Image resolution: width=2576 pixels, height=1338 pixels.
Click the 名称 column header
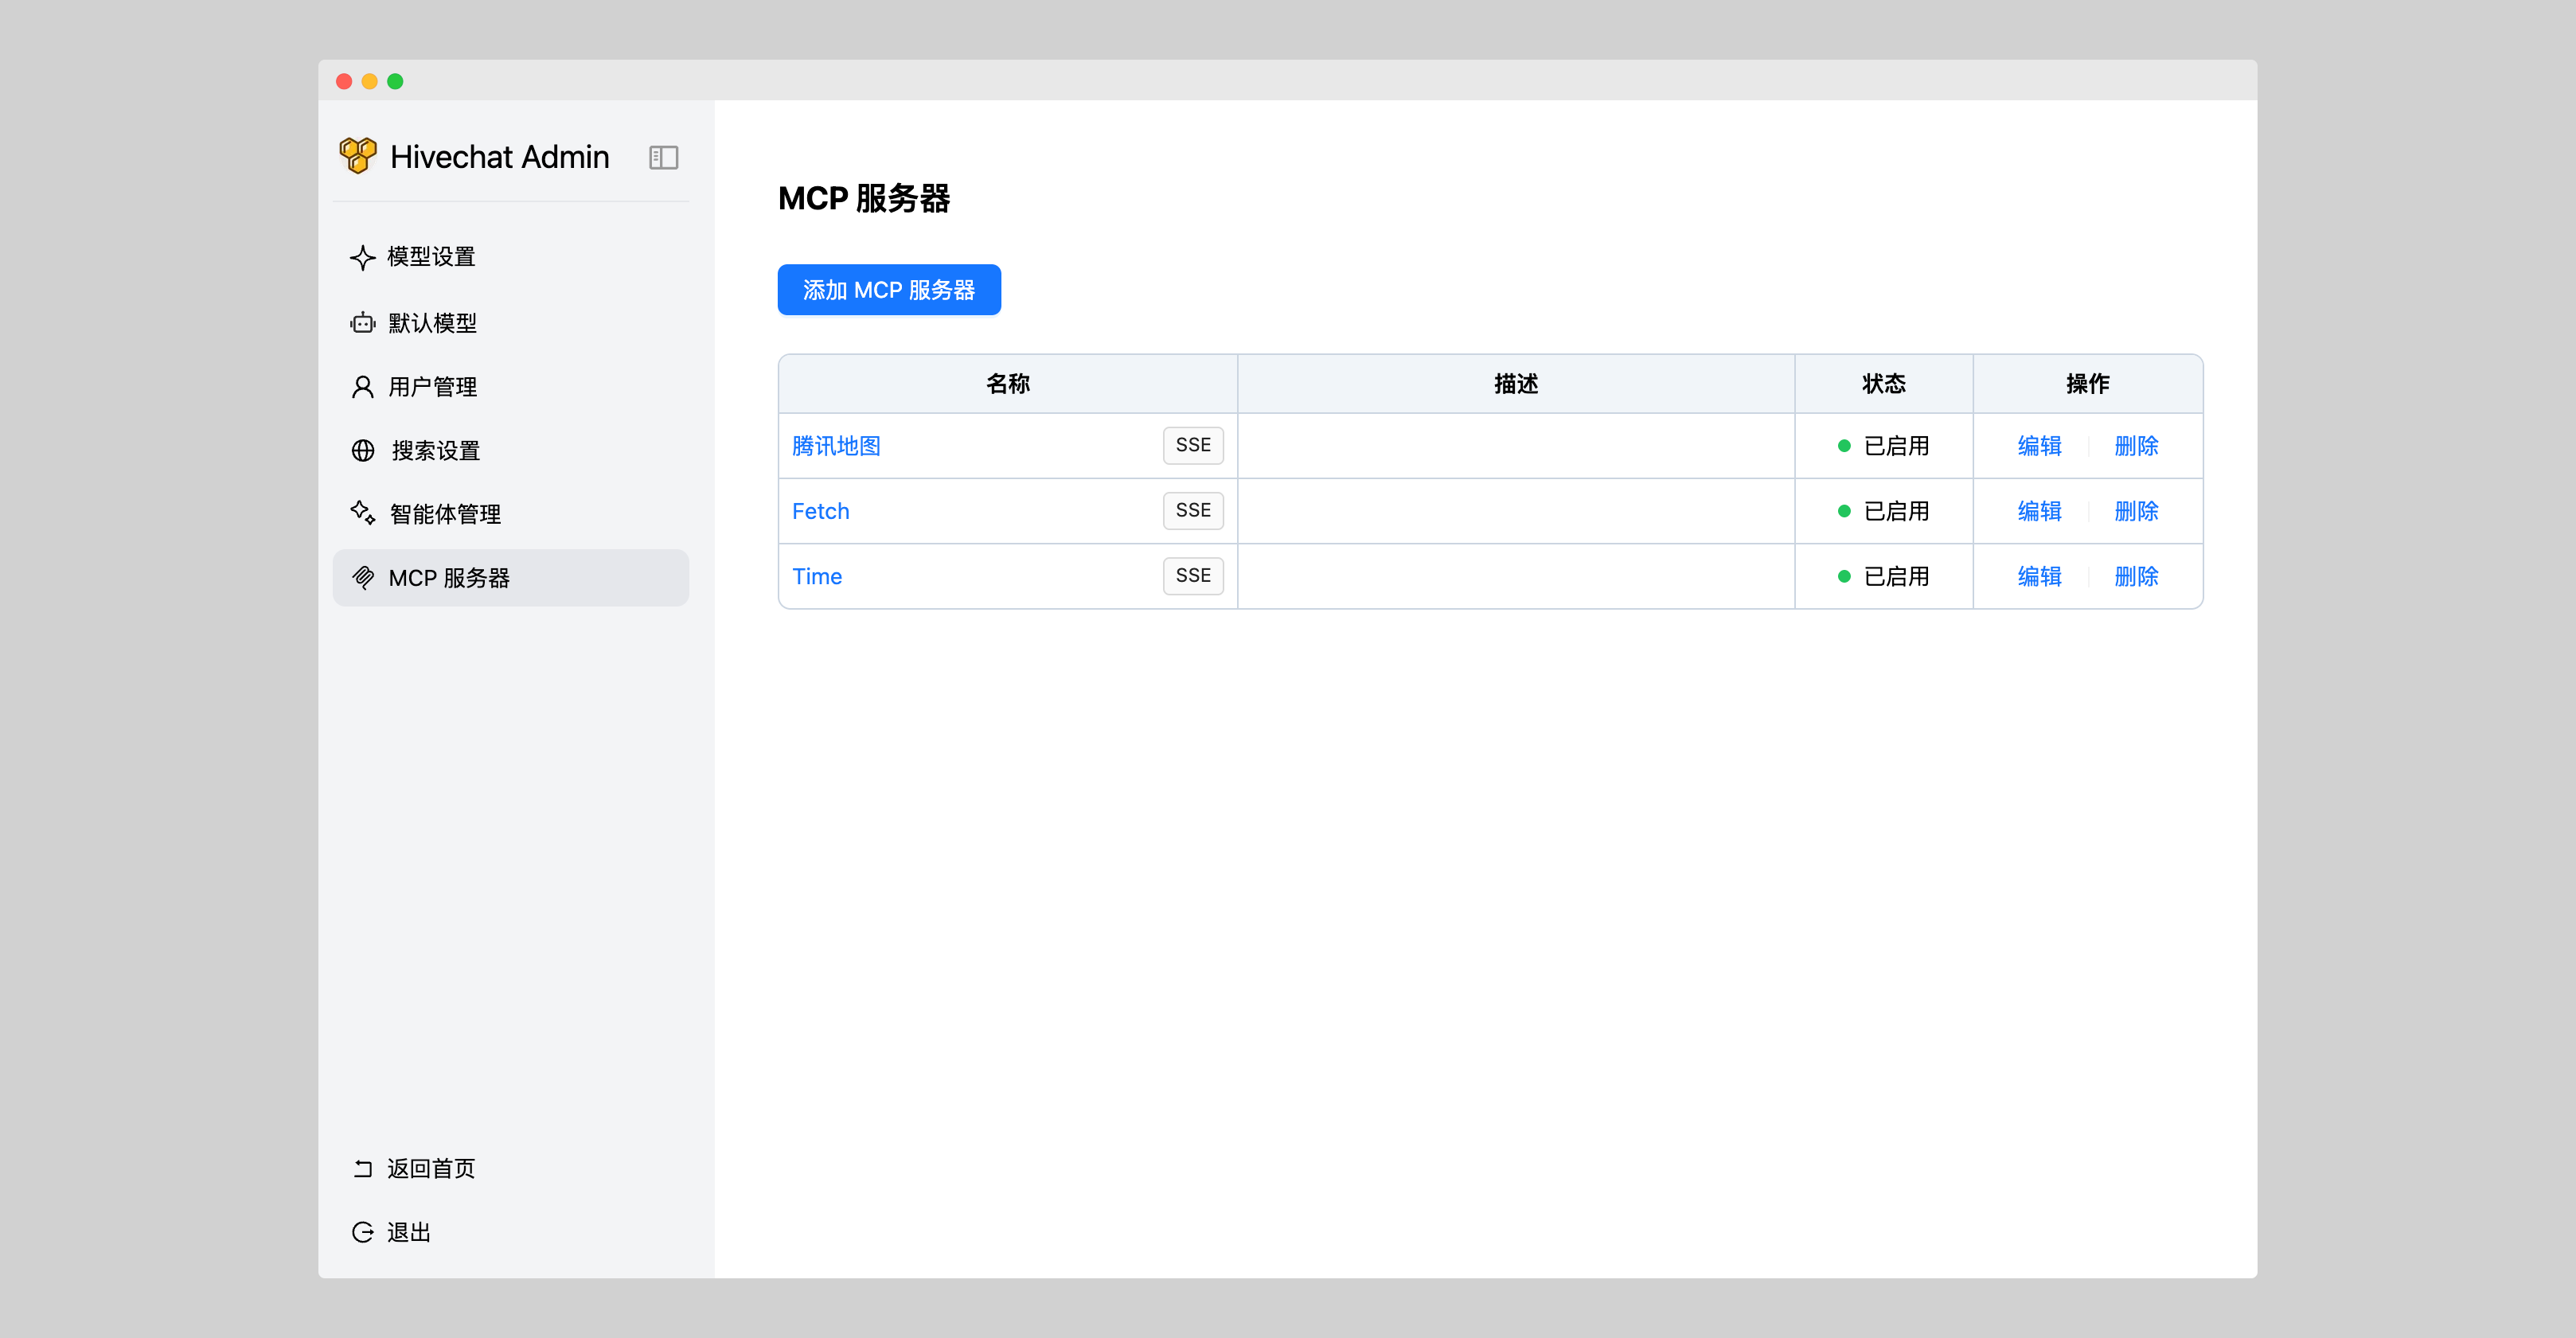1008,384
